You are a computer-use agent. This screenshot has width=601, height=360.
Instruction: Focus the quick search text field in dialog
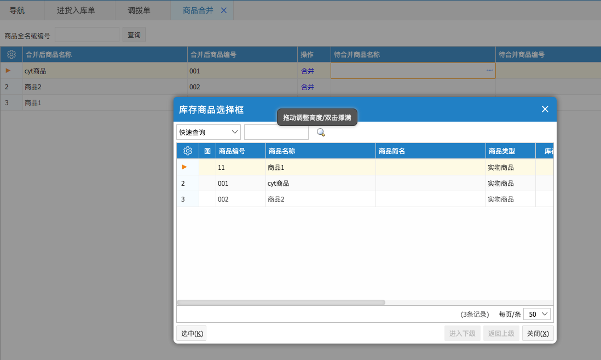click(276, 132)
